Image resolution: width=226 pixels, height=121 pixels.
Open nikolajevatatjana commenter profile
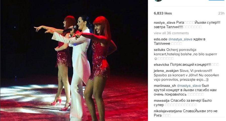point(168,111)
